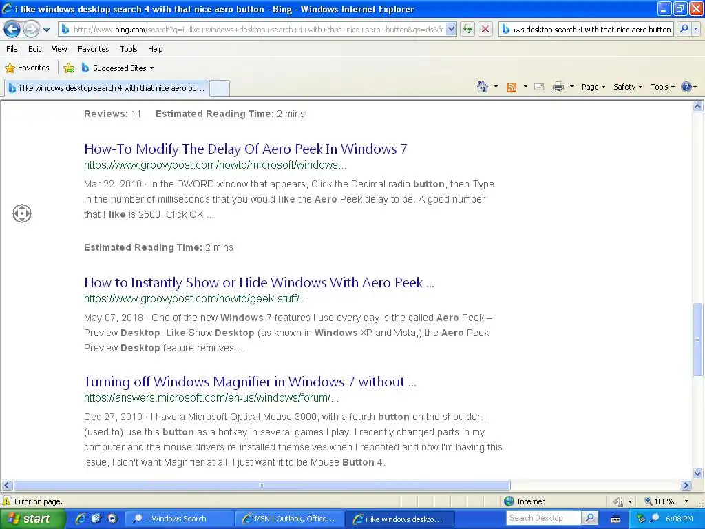Click the Home icon in command bar
705x529 pixels.
pyautogui.click(x=483, y=87)
